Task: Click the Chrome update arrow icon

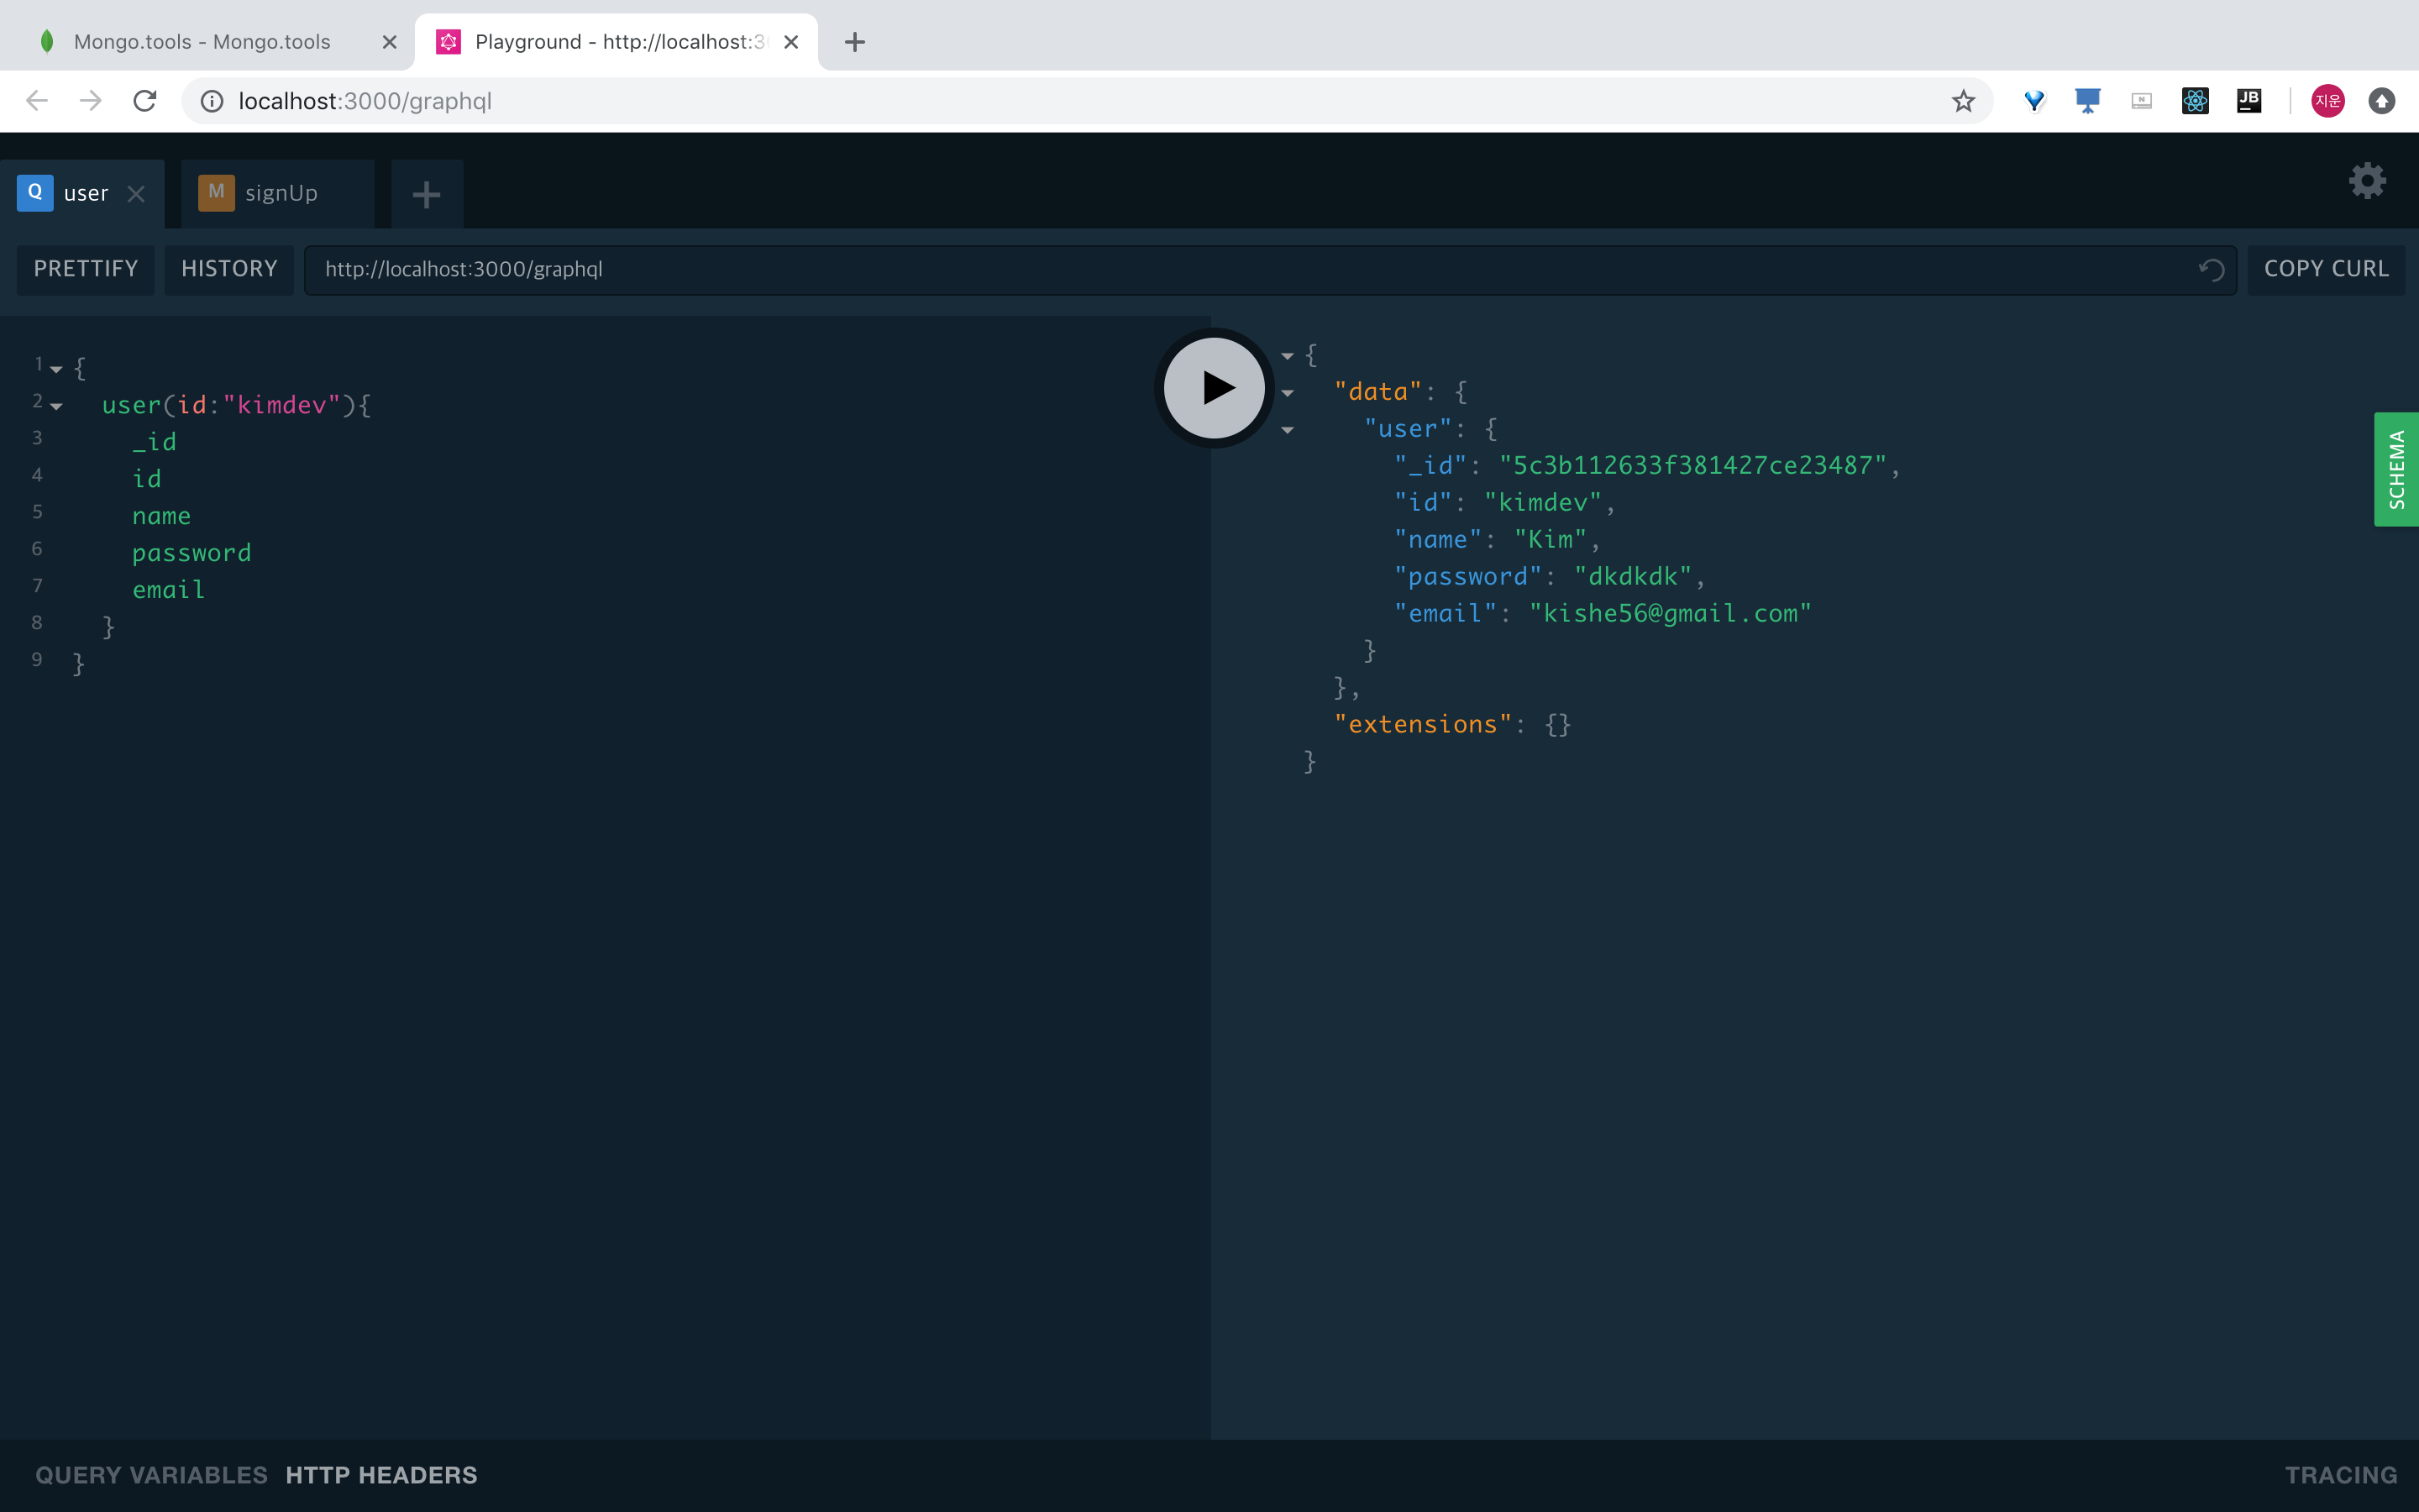Action: pos(2382,101)
